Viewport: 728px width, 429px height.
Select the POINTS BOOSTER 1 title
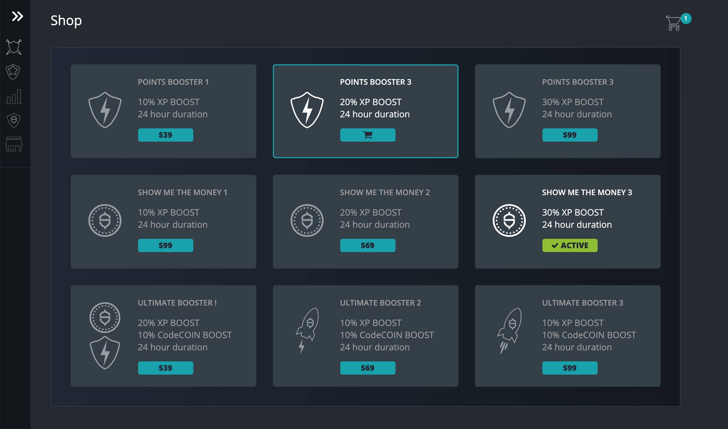173,82
